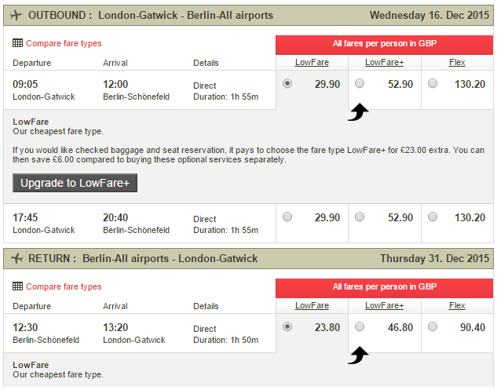Select Flex 130.20 for 09:05 flight

click(x=433, y=83)
